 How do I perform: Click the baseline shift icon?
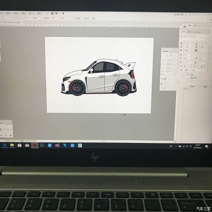[x=181, y=62]
